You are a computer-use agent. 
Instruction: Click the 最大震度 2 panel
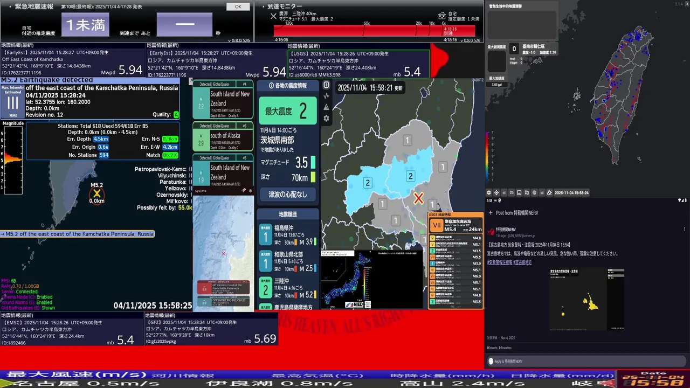point(288,111)
